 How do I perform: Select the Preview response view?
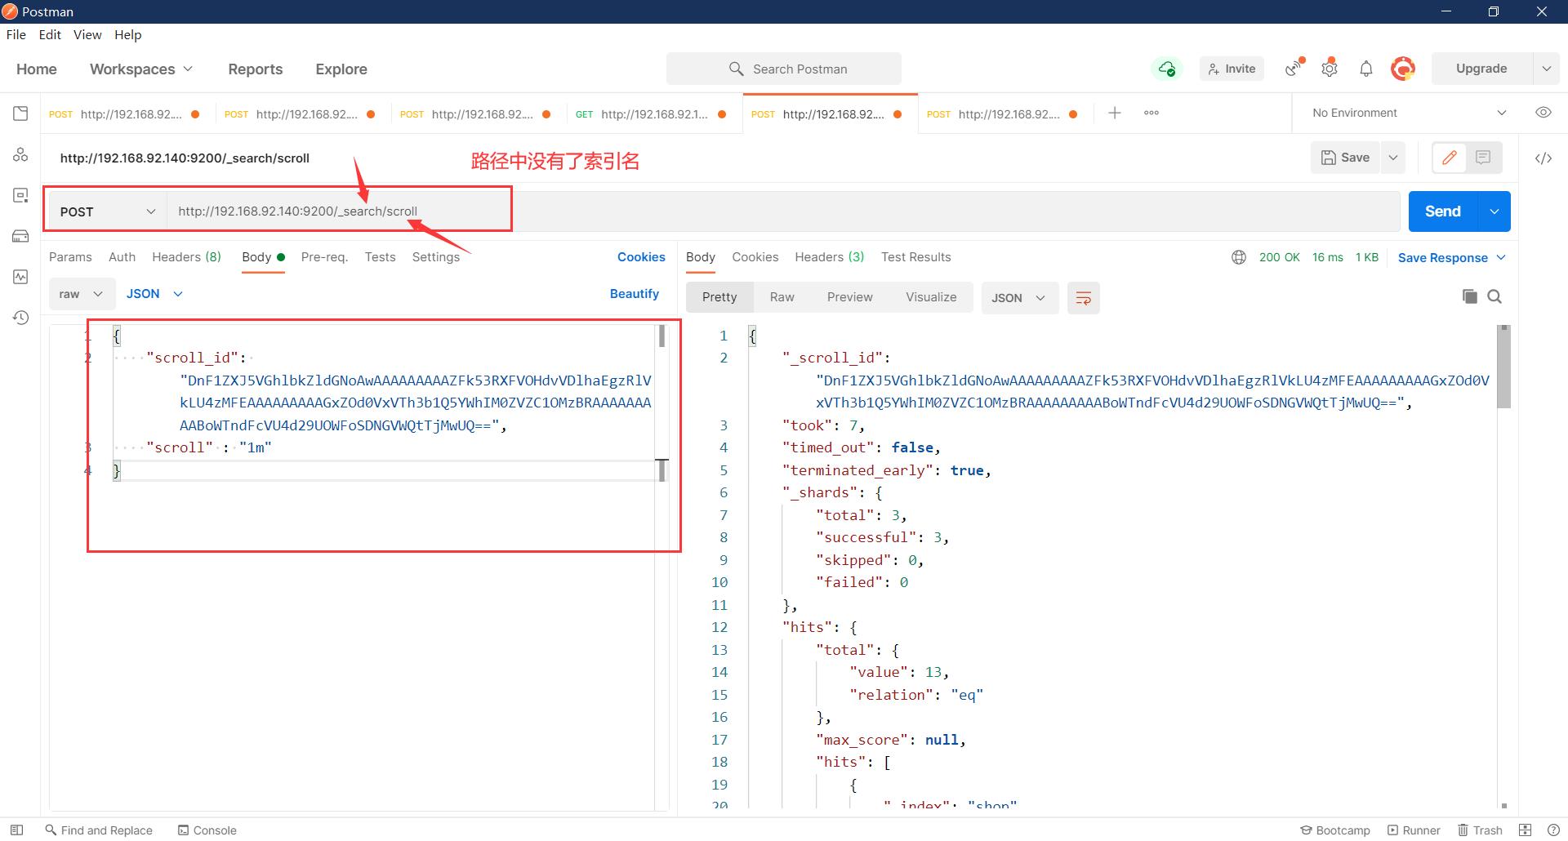[849, 297]
